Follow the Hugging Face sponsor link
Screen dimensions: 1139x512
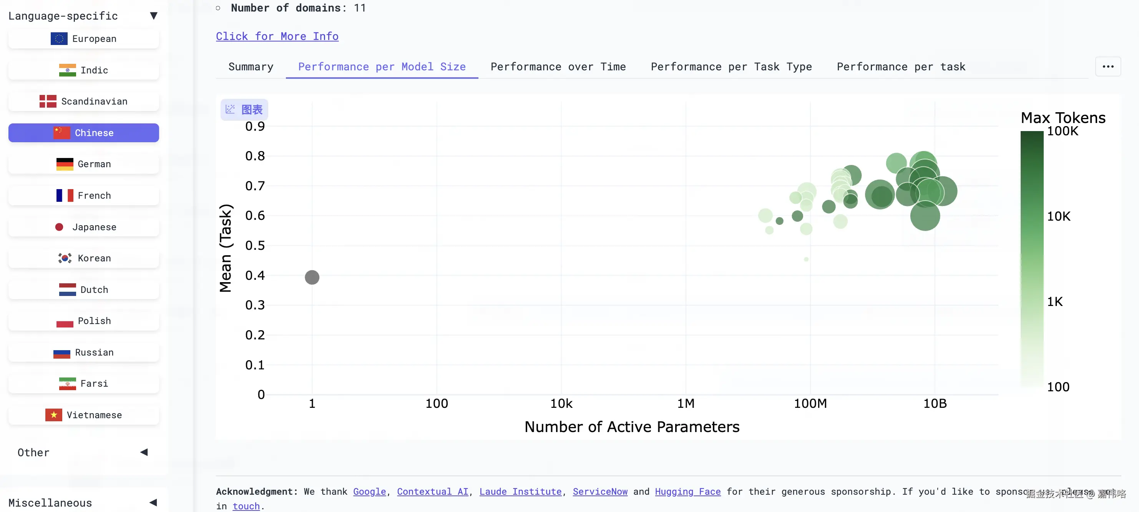pyautogui.click(x=687, y=491)
